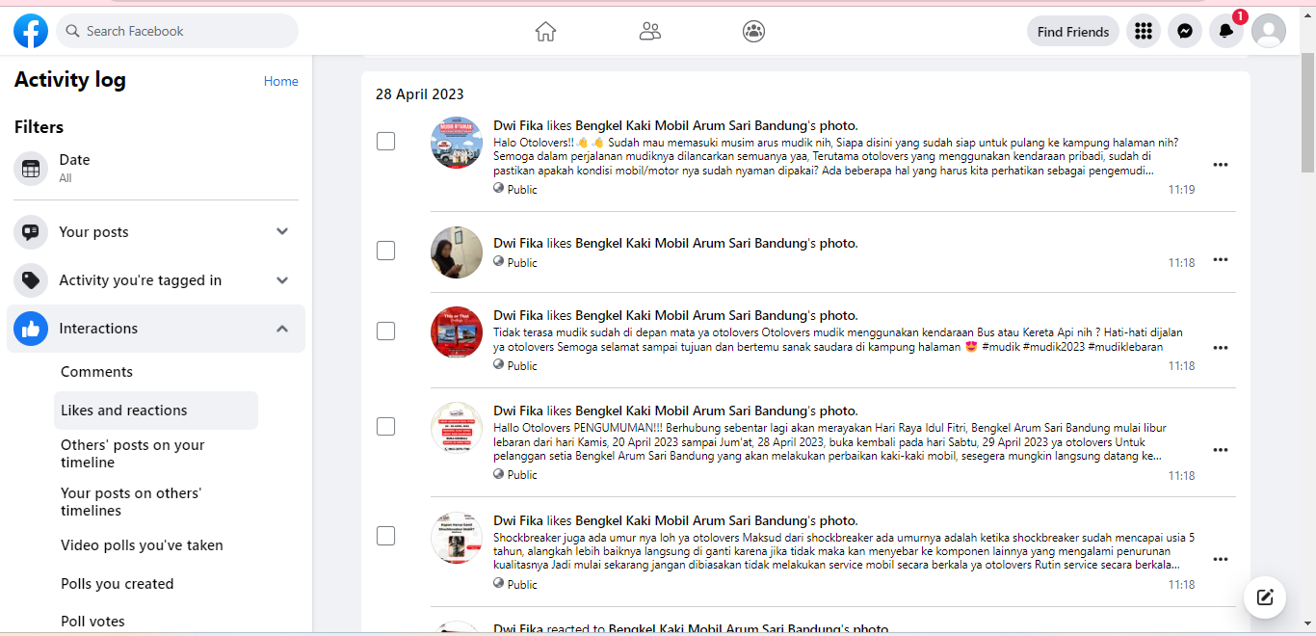Select Likes and reactions filter
Screen dimensions: 1316x636
pos(155,411)
